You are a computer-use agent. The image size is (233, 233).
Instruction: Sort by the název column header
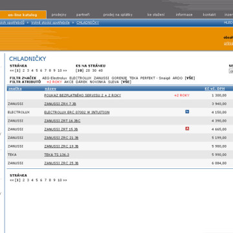point(50,89)
